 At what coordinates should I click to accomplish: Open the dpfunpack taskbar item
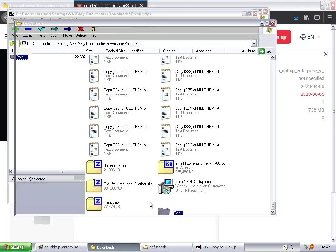point(166,247)
